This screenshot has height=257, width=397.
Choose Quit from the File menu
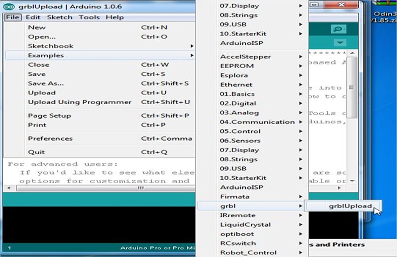(36, 152)
